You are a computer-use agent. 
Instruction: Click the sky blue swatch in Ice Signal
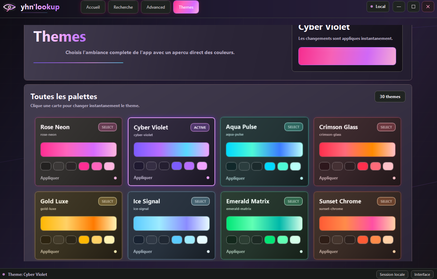(177, 240)
